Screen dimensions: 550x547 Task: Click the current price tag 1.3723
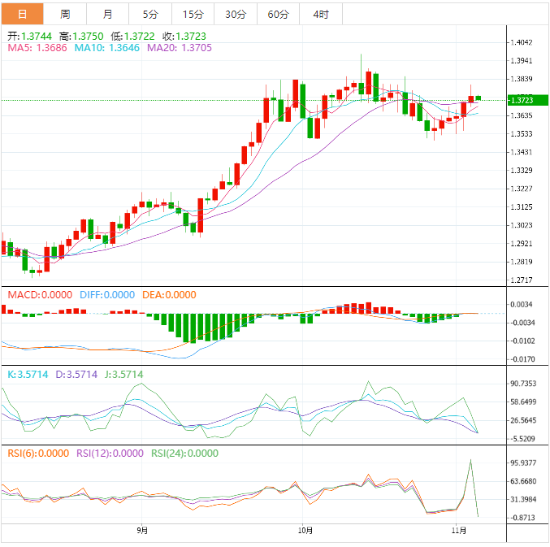click(520, 100)
